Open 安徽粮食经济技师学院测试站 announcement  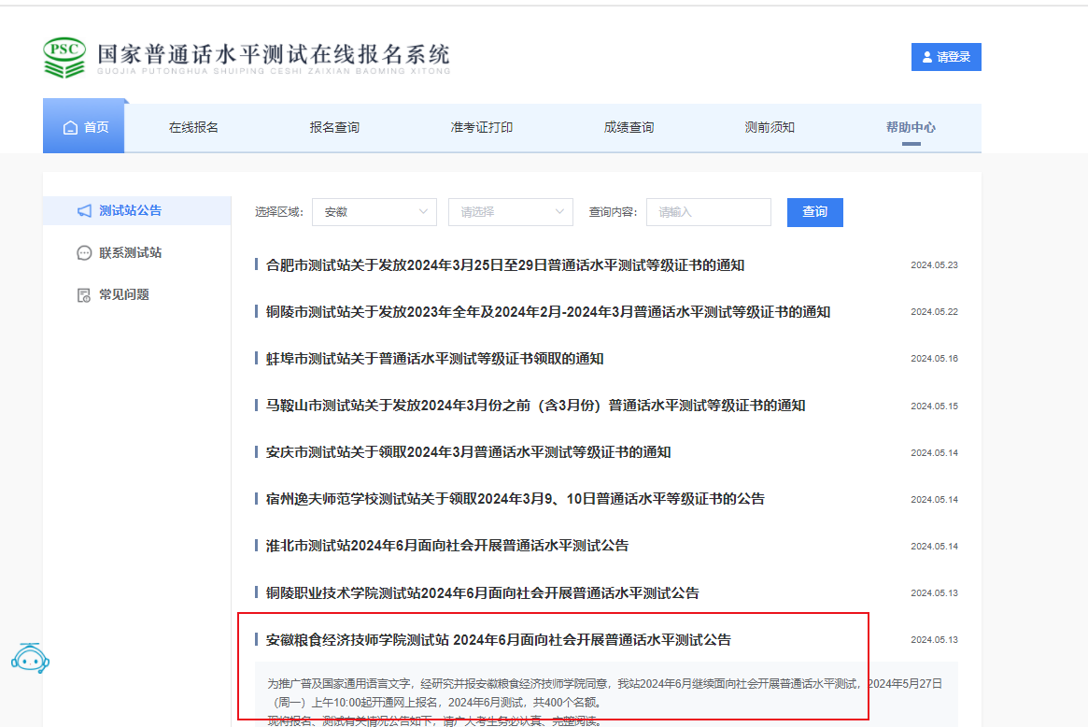(499, 640)
